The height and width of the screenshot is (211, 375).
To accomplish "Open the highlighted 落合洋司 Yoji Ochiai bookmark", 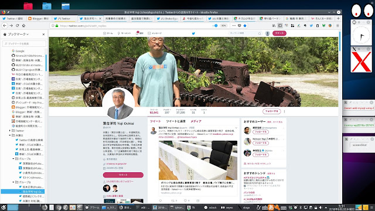I will point(23,192).
